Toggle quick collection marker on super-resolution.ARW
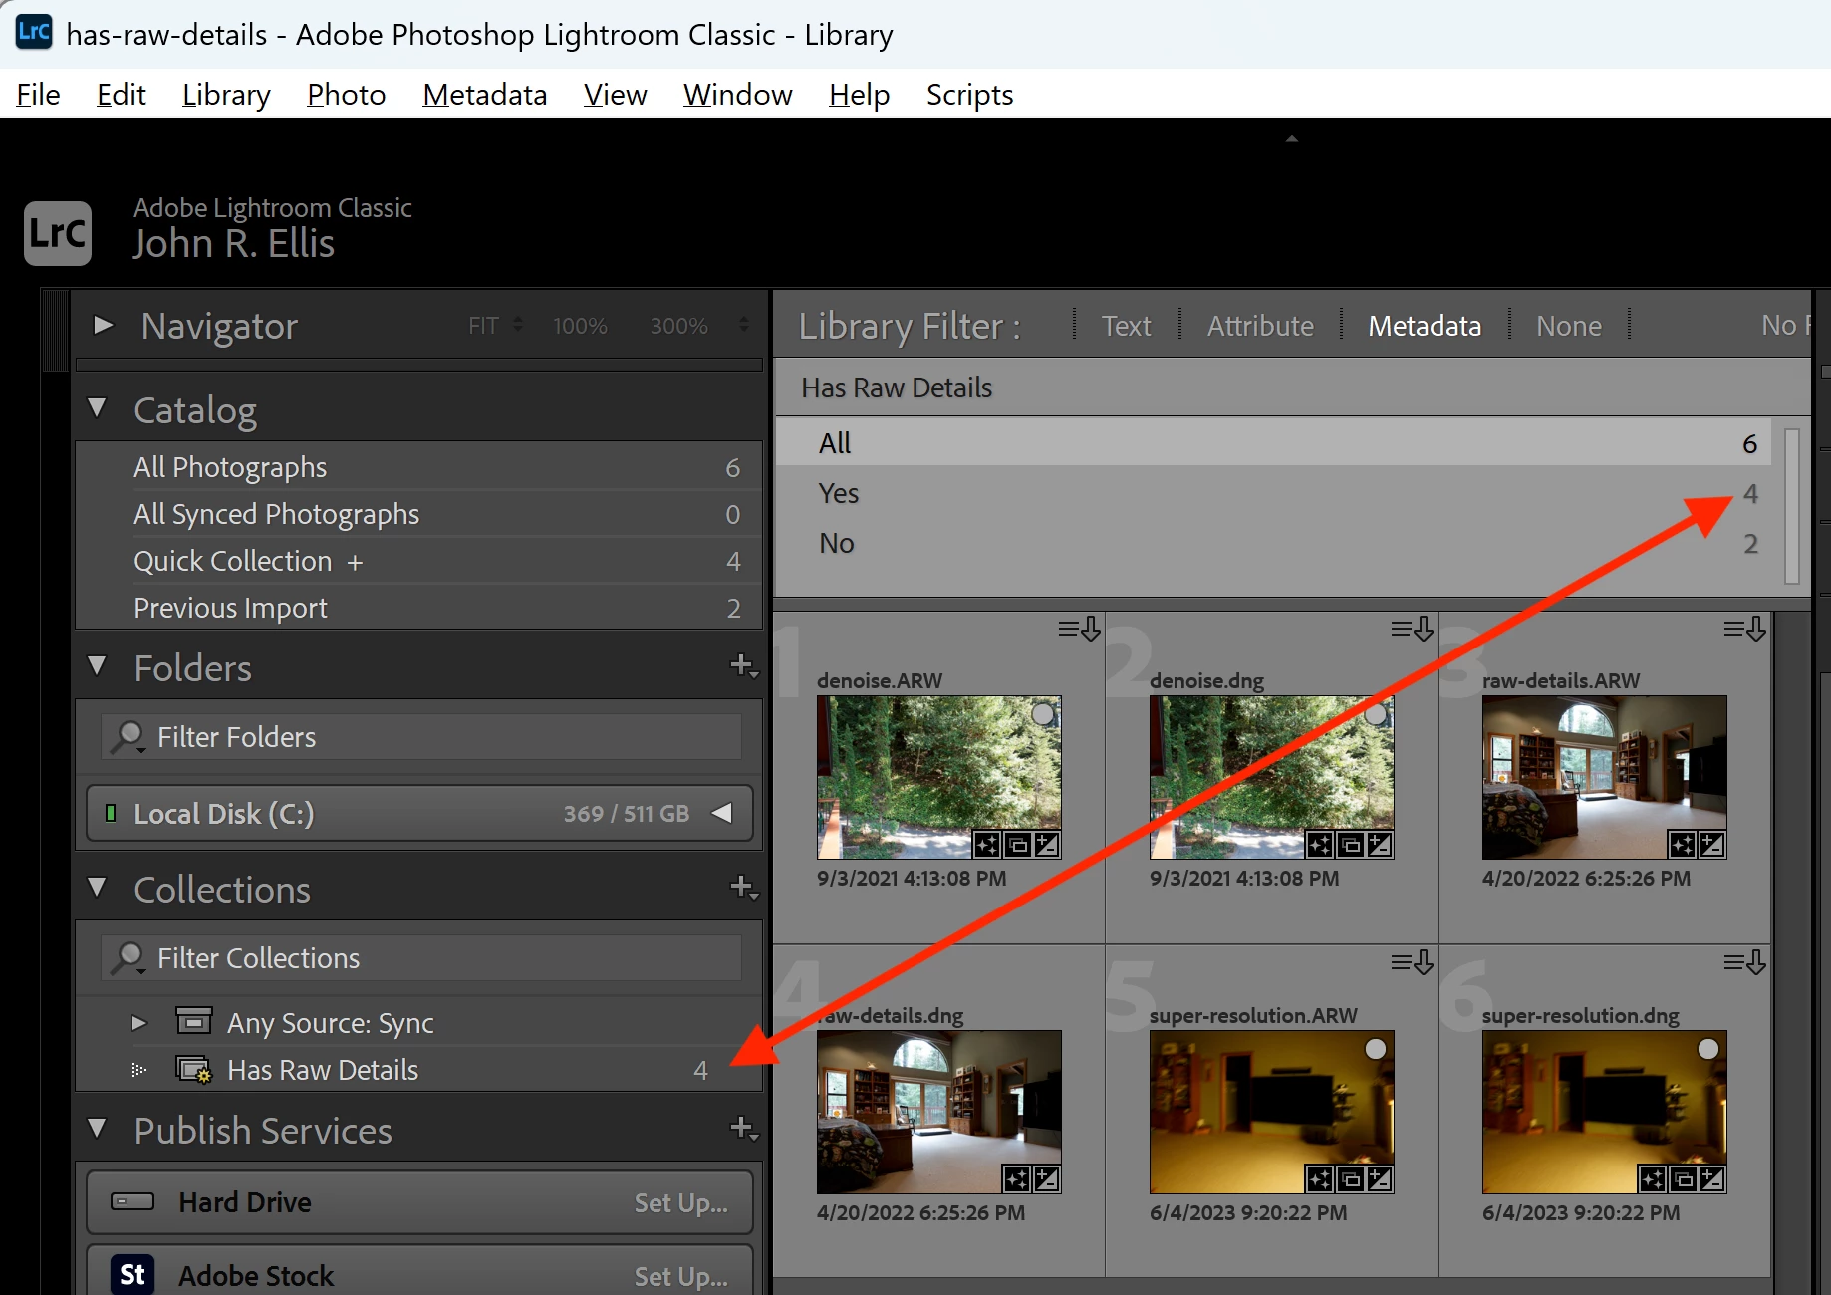Image resolution: width=1831 pixels, height=1295 pixels. [x=1376, y=1049]
